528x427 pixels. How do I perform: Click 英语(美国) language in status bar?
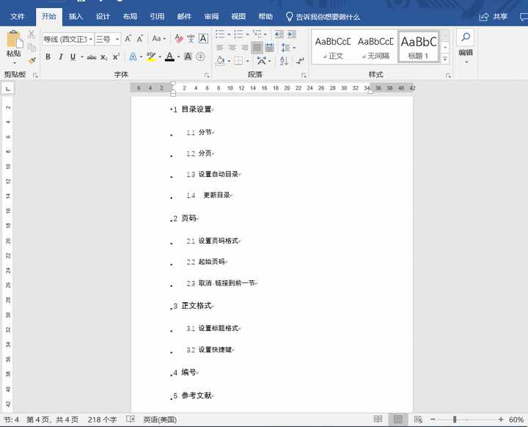[160, 420]
